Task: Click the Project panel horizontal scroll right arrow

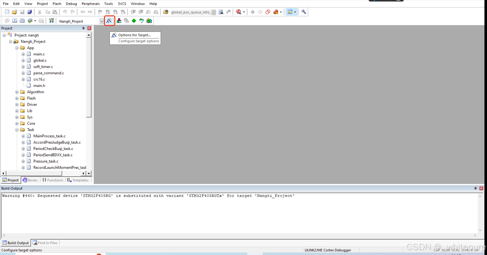Action: [x=83, y=173]
